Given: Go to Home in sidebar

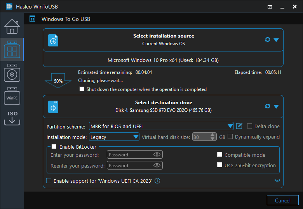Looking at the screenshot, I should coord(12,26).
